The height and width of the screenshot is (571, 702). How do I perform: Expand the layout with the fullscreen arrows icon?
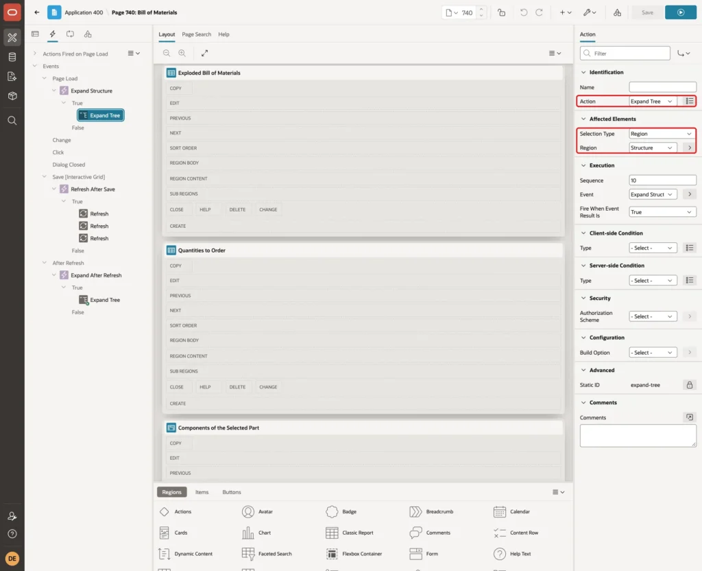pyautogui.click(x=204, y=53)
